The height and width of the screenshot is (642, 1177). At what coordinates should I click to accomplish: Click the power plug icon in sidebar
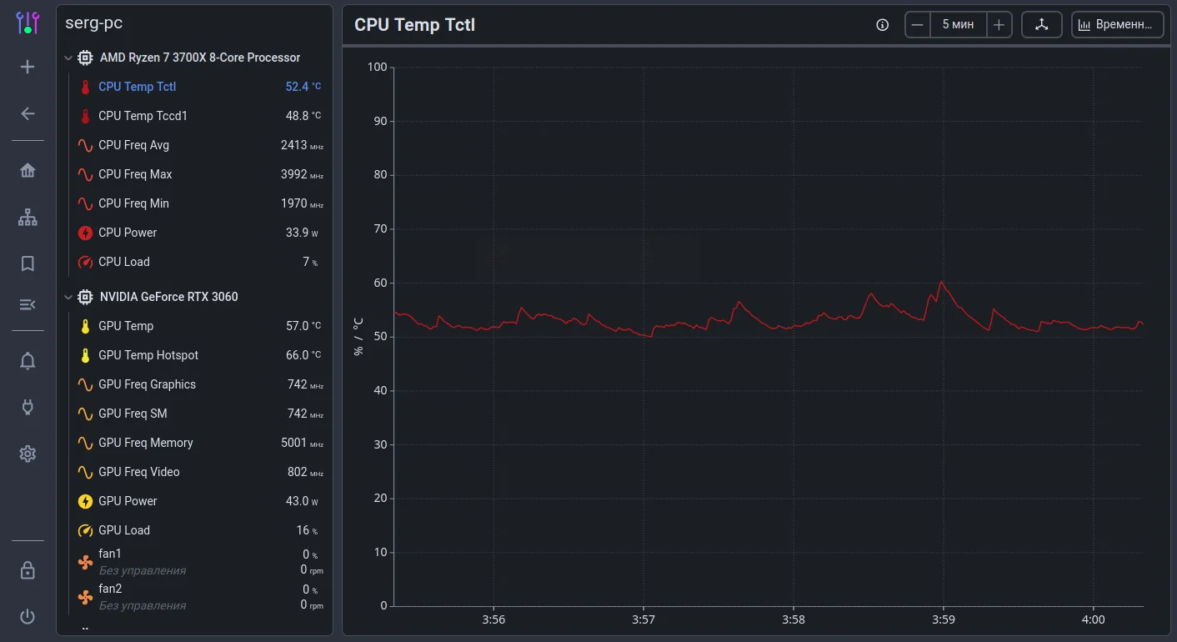pyautogui.click(x=28, y=407)
